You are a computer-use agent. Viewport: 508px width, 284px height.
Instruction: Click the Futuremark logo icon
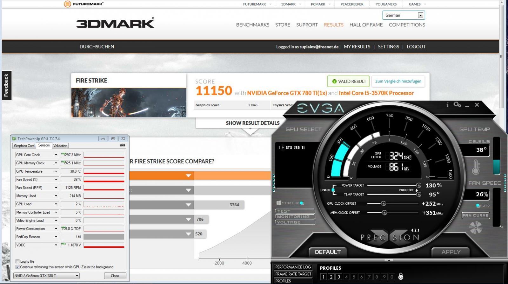[67, 4]
